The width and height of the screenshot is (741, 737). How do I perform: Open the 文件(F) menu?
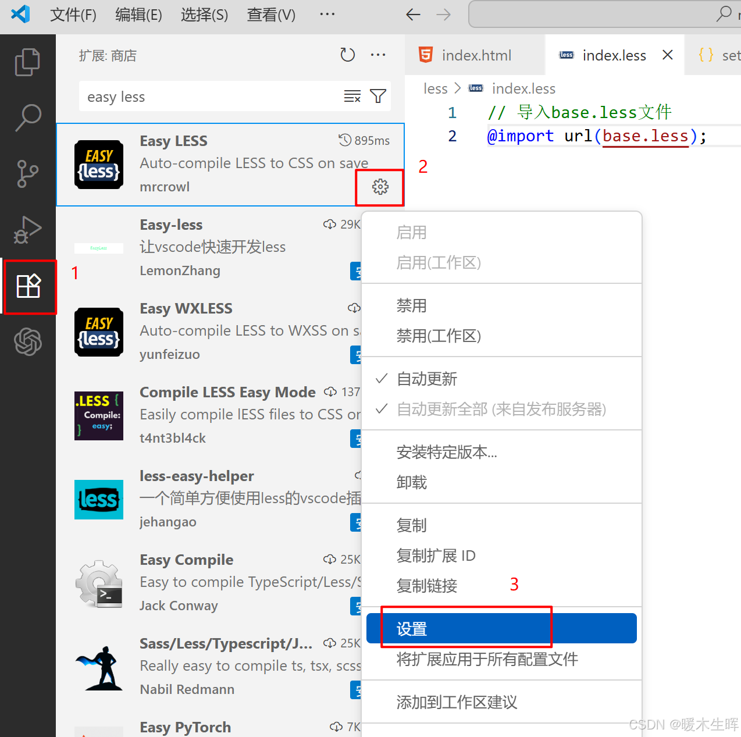click(x=73, y=15)
